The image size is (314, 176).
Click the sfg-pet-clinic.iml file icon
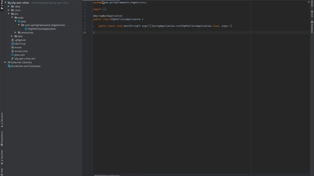click(13, 59)
